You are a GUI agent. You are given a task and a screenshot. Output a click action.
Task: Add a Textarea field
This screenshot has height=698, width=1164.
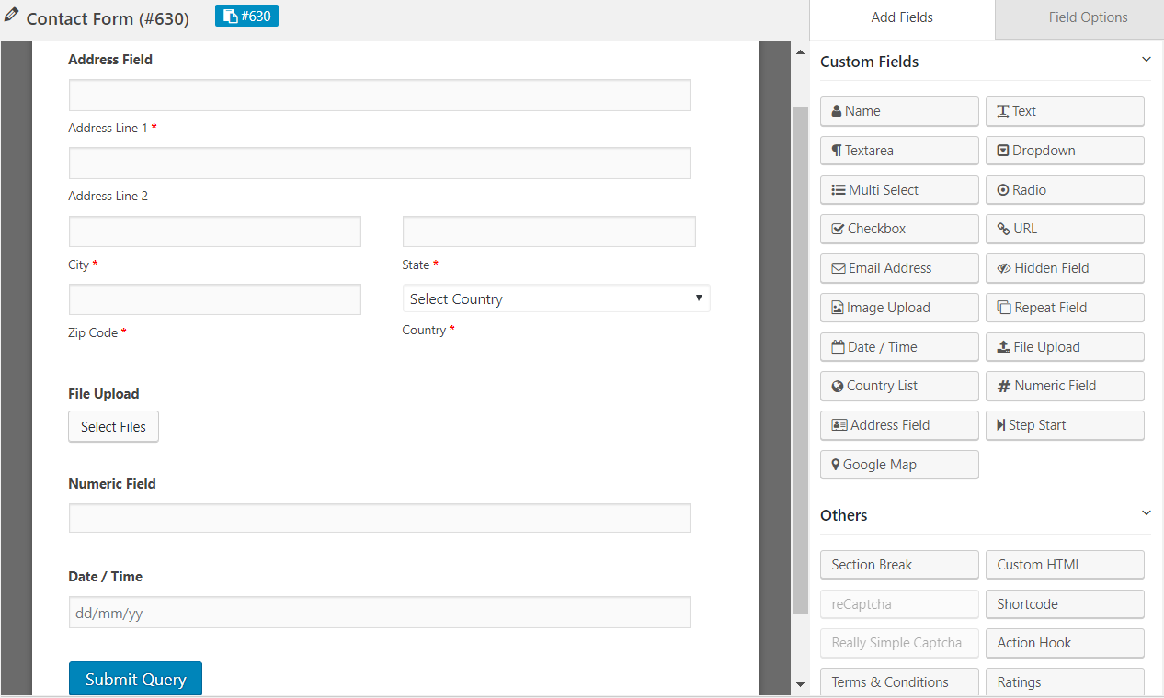pos(899,151)
